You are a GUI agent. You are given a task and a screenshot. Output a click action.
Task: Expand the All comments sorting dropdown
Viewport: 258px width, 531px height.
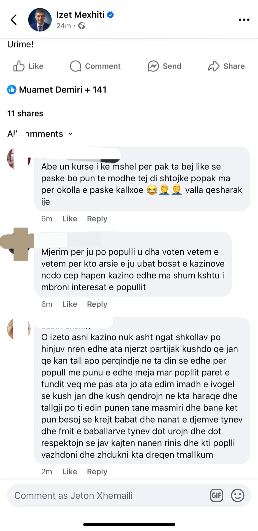(x=40, y=134)
